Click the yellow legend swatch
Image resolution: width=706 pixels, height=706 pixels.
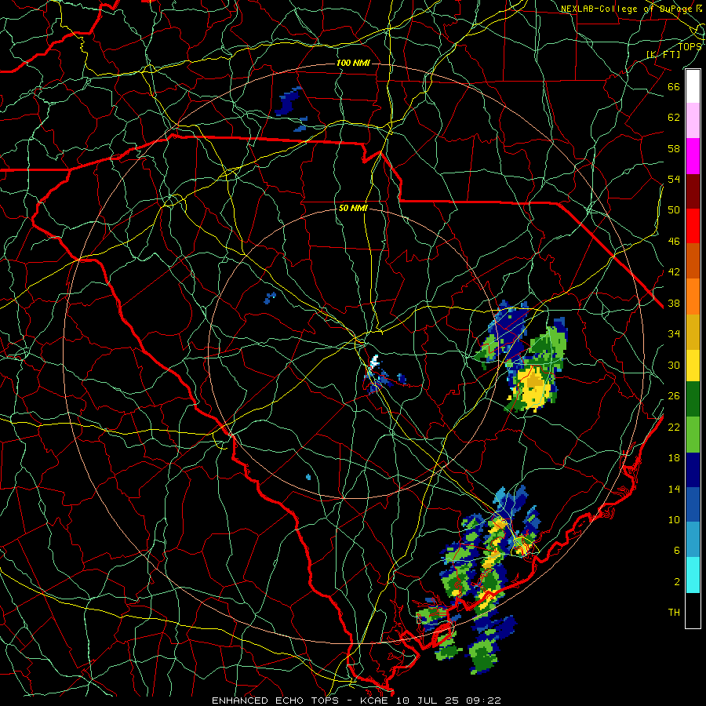pos(693,366)
